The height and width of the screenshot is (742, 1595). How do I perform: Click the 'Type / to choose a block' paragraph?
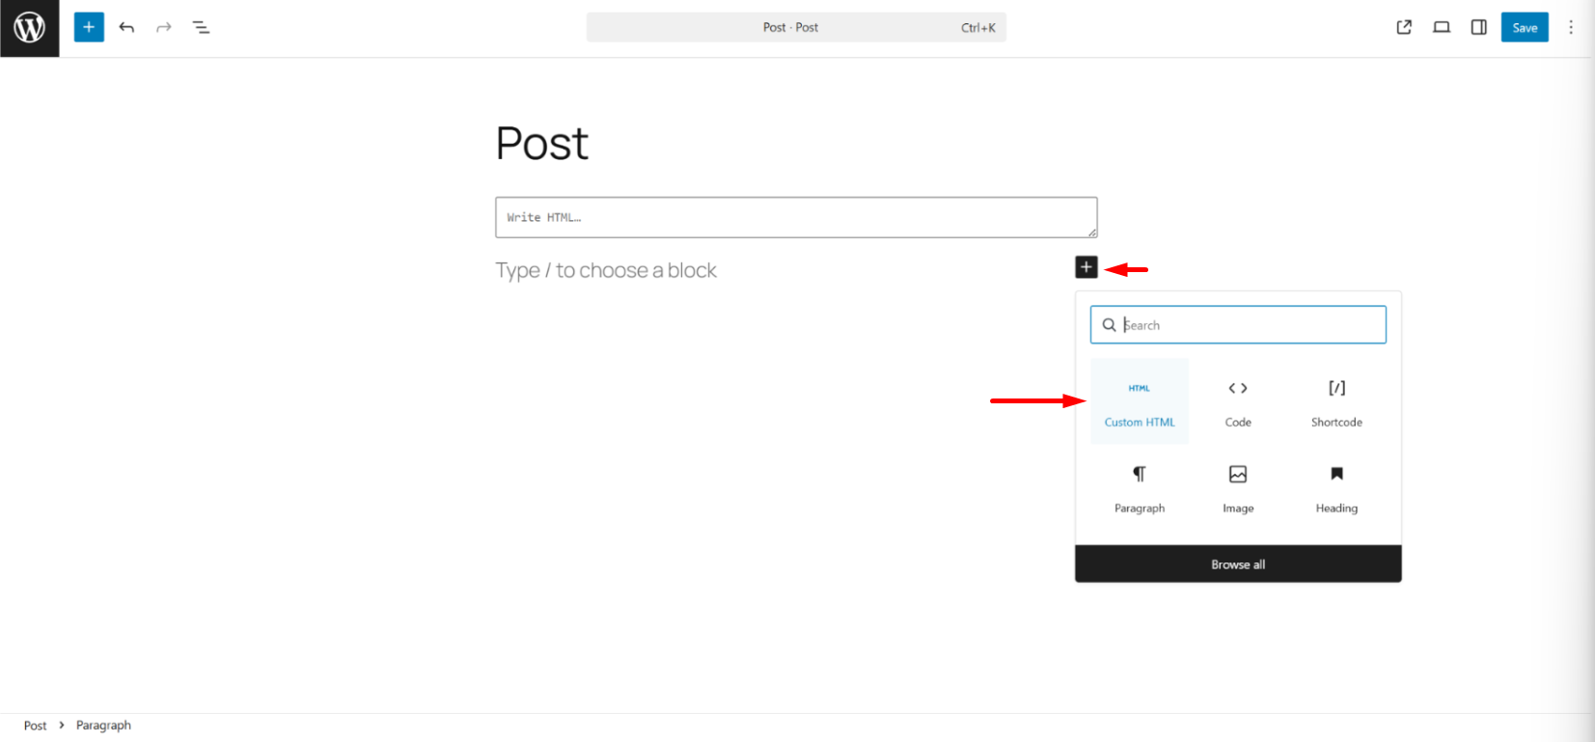[x=606, y=270]
